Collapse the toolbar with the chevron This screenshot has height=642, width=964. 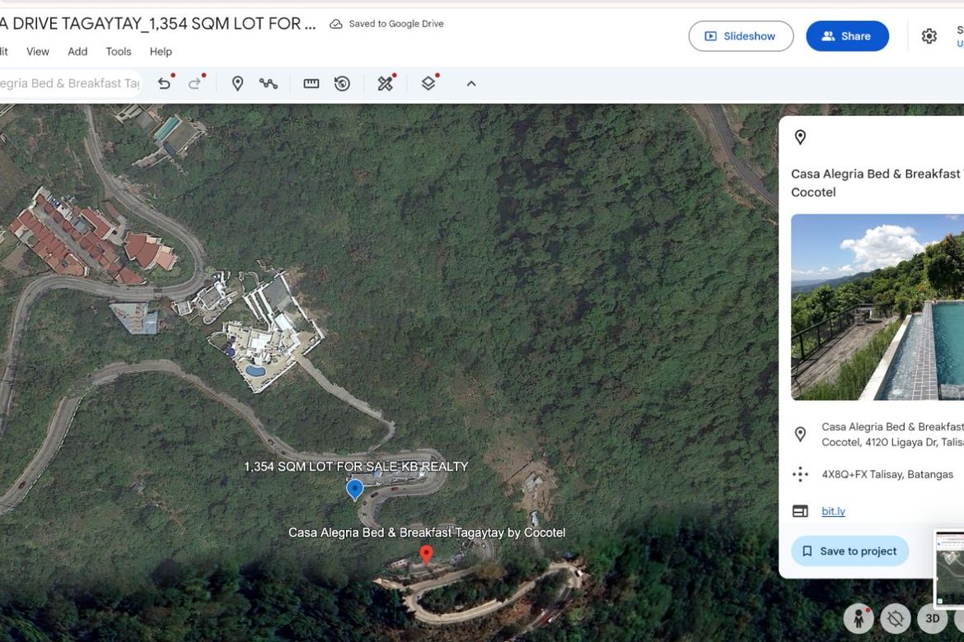click(x=471, y=84)
